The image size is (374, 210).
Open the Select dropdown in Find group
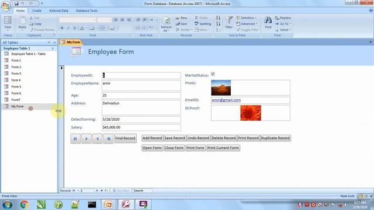[x=283, y=30]
